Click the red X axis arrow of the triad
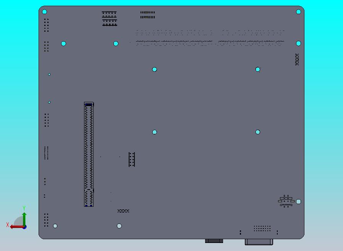The height and width of the screenshot is (251, 343). click(16, 227)
